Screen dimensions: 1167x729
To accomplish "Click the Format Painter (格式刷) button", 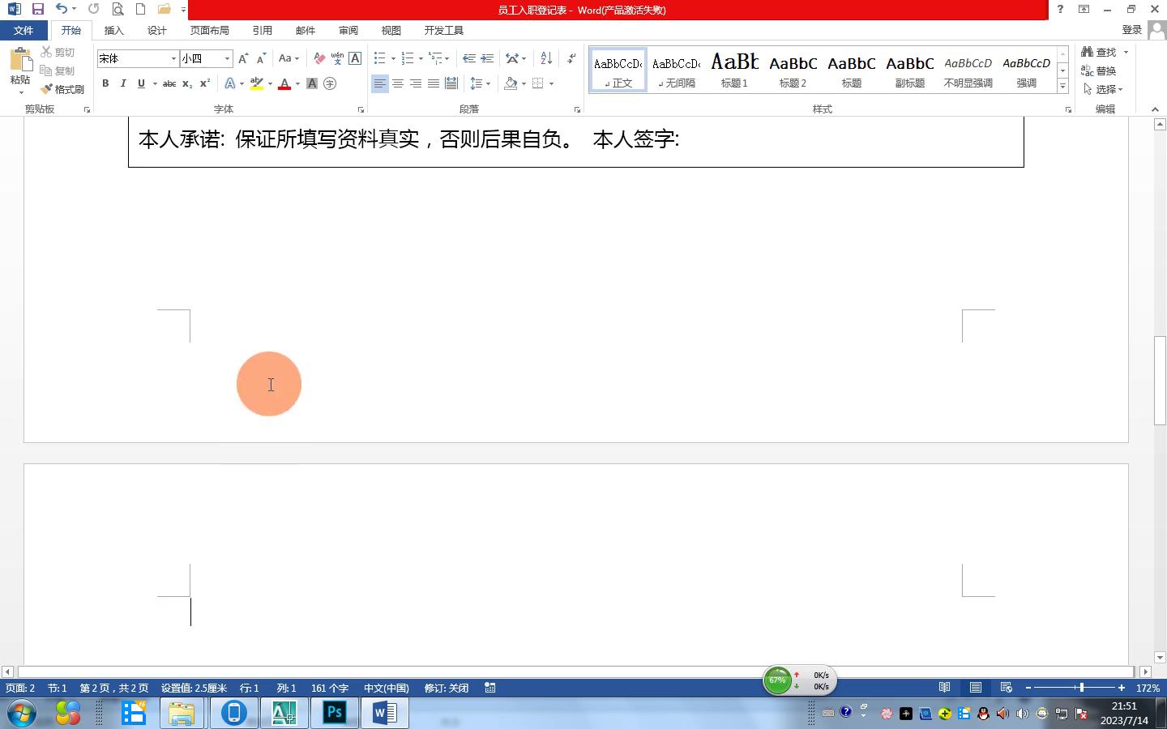I will click(63, 89).
